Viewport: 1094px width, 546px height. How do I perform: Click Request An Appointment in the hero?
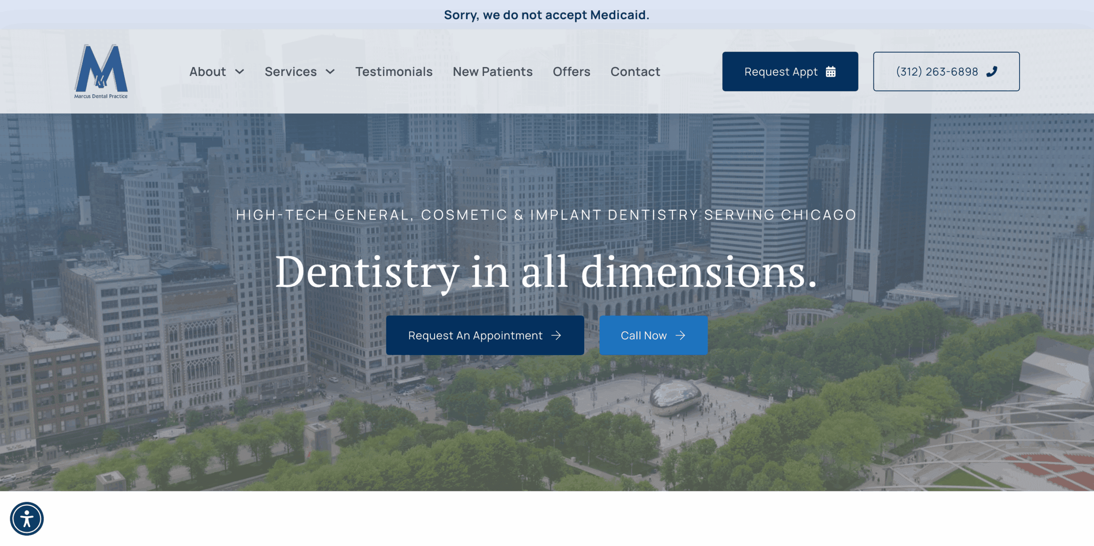point(485,336)
